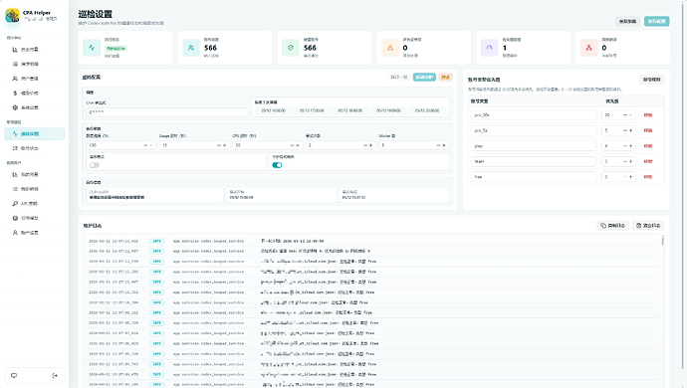Increase the free row priority with its plus
The width and height of the screenshot is (687, 388).
click(631, 177)
